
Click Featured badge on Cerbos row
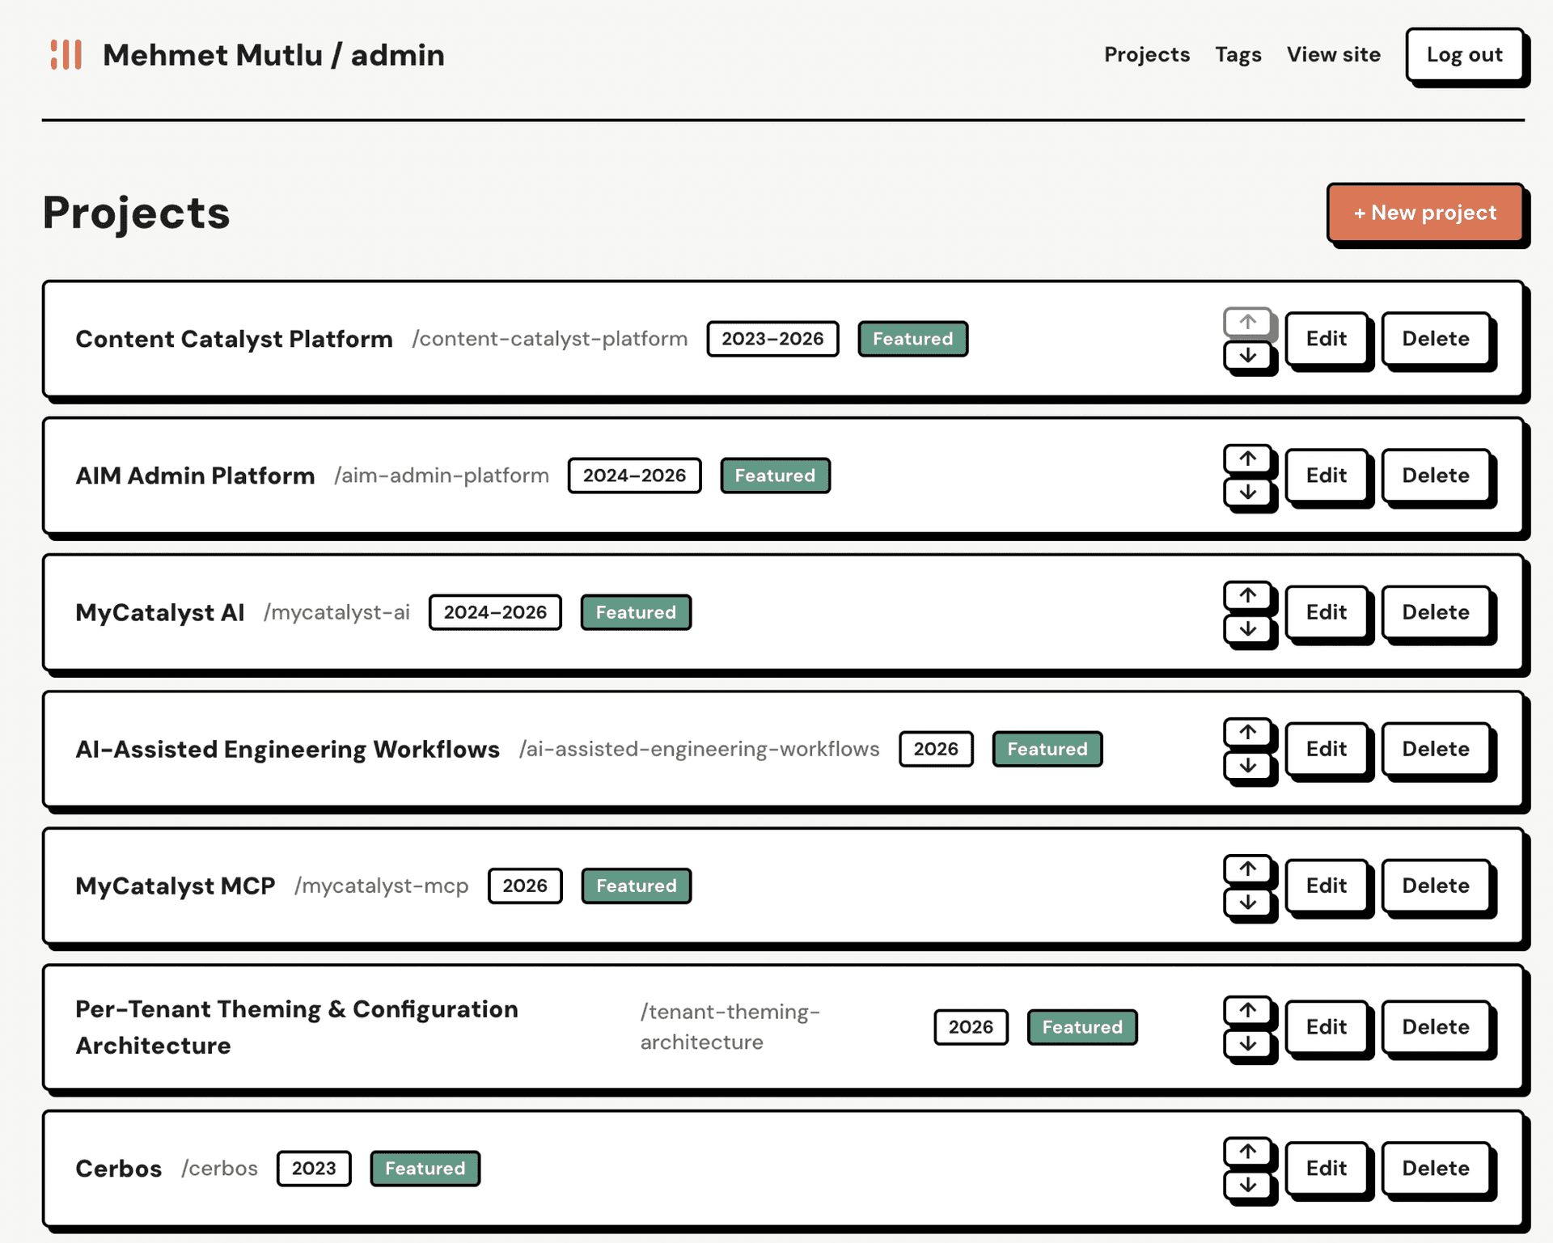pos(425,1169)
